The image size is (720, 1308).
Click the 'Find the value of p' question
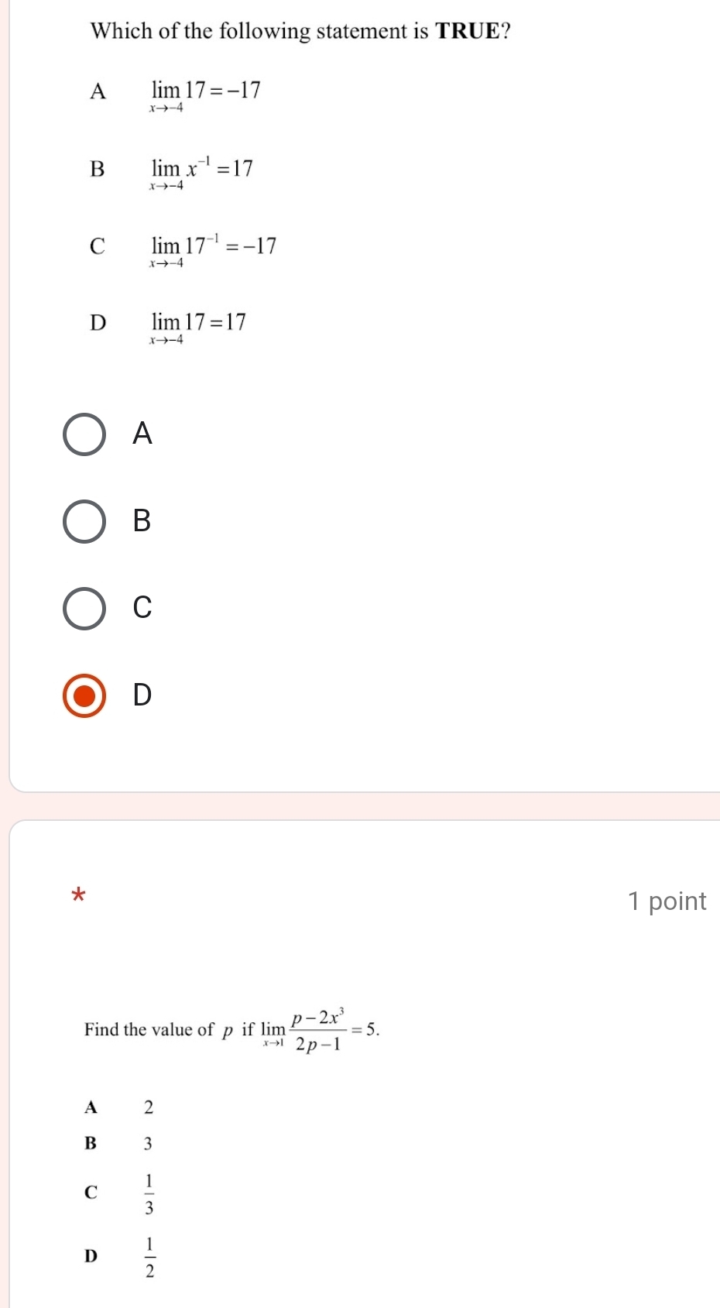tap(232, 1030)
